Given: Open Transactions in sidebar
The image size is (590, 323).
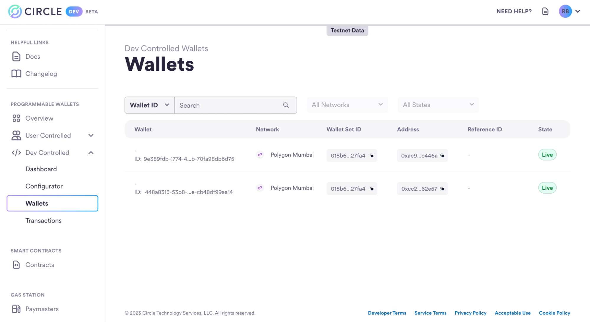Looking at the screenshot, I should coord(43,221).
